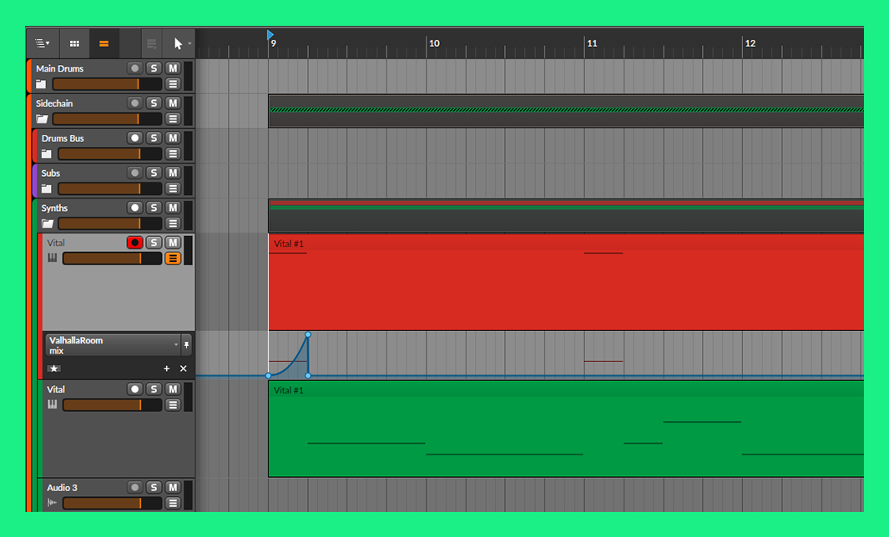
Task: Mute the Main Drums track
Action: (x=173, y=68)
